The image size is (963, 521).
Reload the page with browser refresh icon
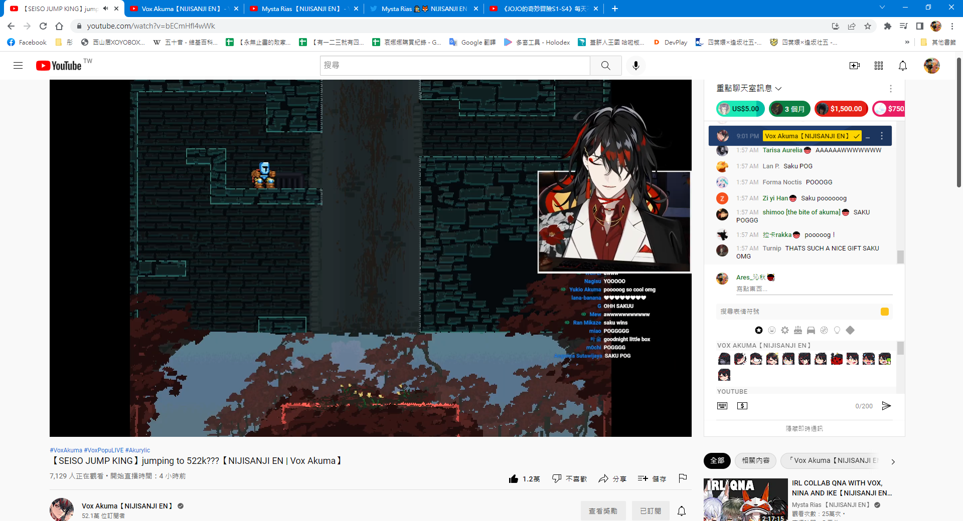43,26
